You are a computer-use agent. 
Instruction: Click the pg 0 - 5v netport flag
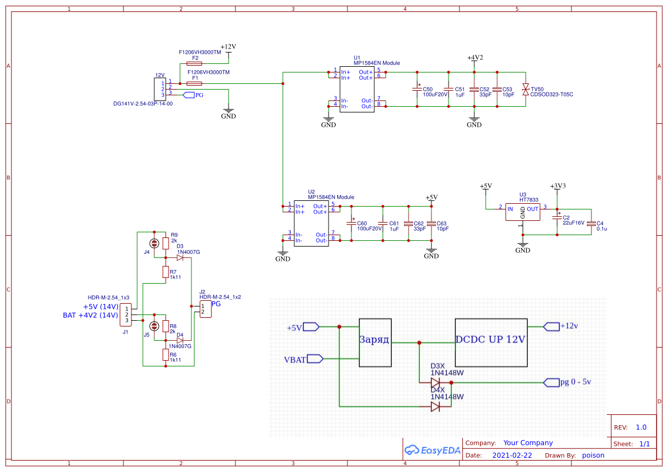(x=551, y=383)
